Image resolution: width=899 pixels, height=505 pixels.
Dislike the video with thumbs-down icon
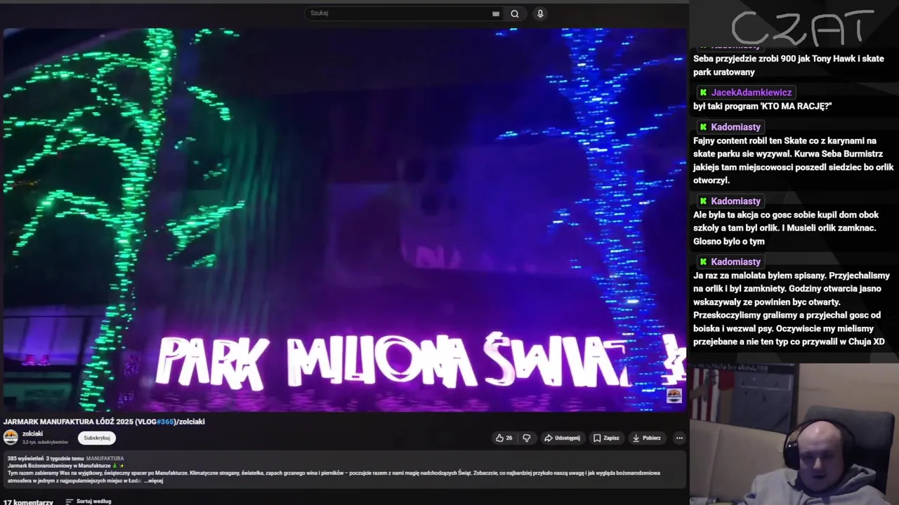point(527,438)
